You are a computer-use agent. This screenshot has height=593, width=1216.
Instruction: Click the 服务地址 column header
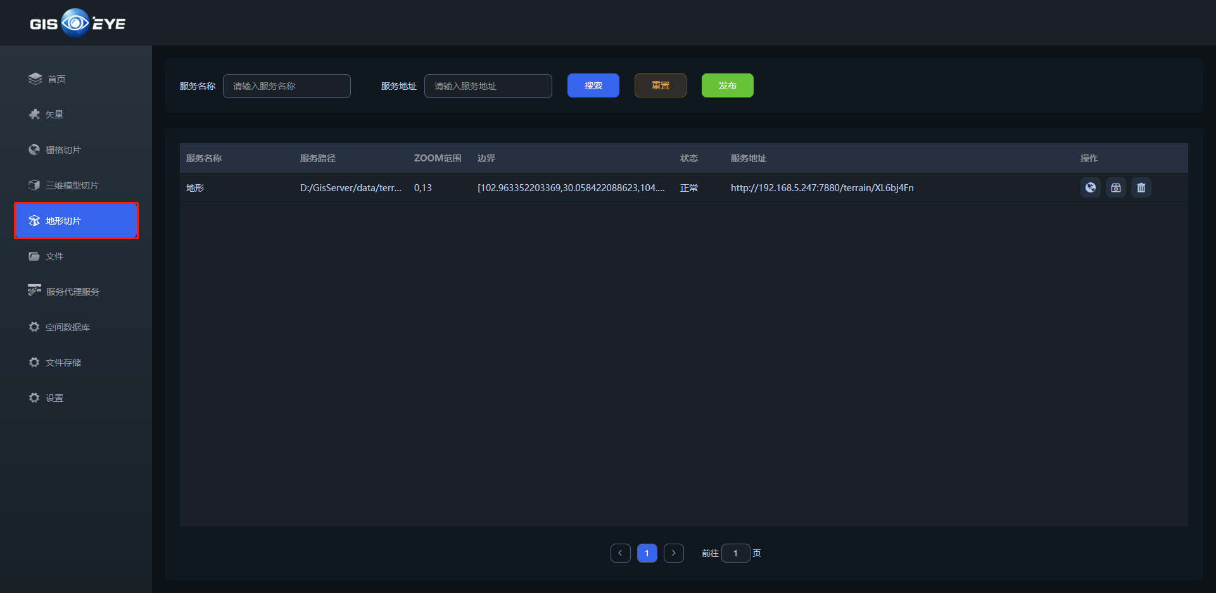[x=749, y=158]
